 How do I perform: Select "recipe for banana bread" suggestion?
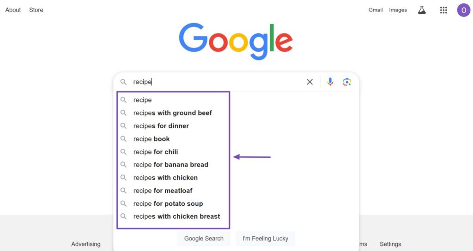pyautogui.click(x=170, y=165)
